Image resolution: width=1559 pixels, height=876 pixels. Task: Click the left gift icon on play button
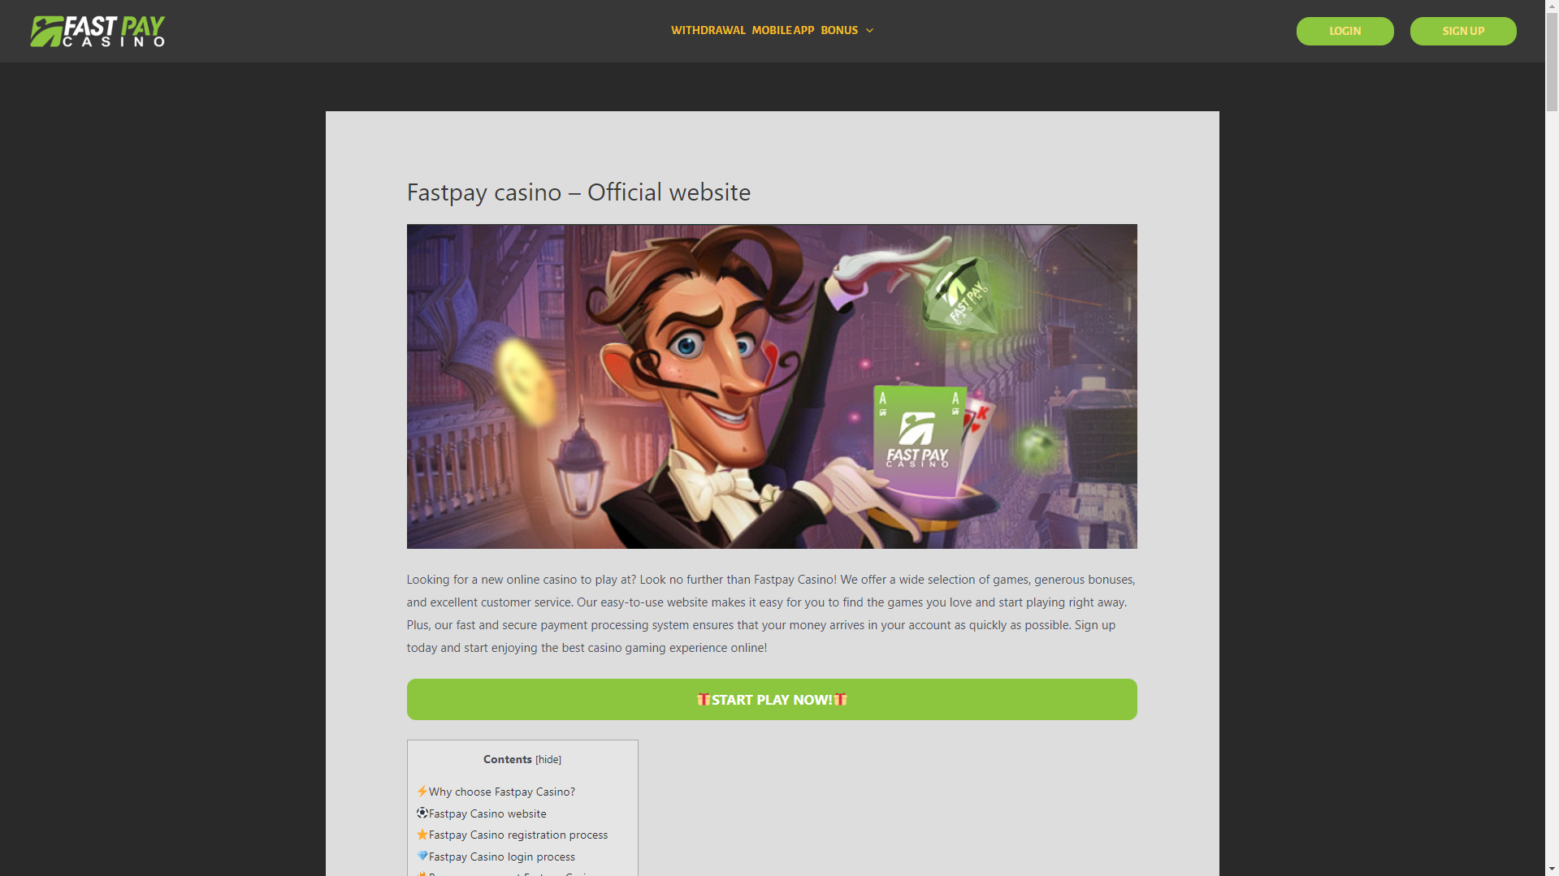click(x=704, y=700)
